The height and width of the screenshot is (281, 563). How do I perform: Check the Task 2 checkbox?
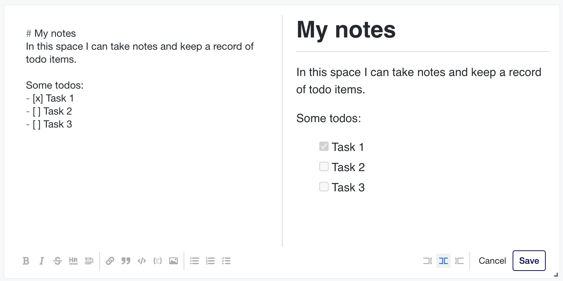pos(324,166)
